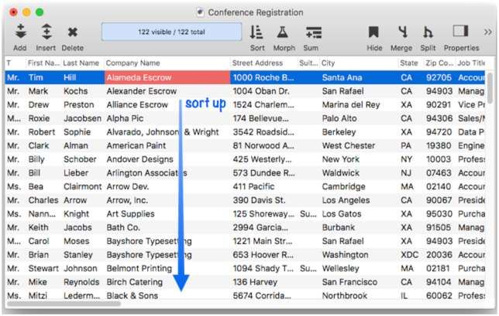Screen dimensions: 499x316
Task: Click the 122 visible / 122 total search field
Action: point(171,32)
